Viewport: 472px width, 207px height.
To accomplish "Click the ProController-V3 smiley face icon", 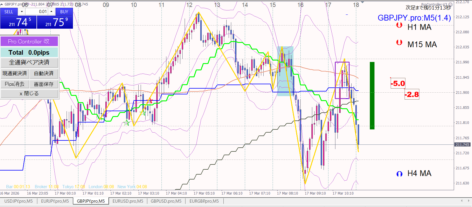I will [450, 5].
